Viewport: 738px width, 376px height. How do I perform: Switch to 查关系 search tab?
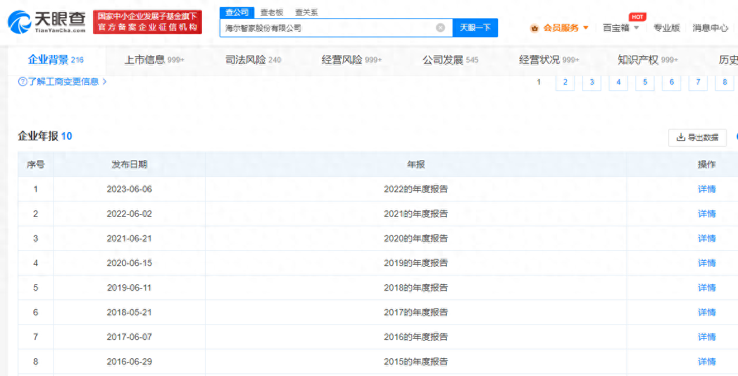coord(307,13)
